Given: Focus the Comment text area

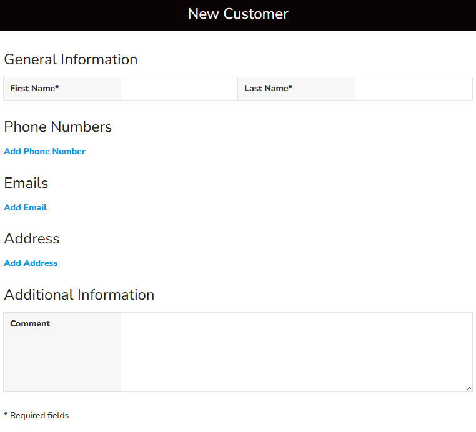Looking at the screenshot, I should point(296,352).
